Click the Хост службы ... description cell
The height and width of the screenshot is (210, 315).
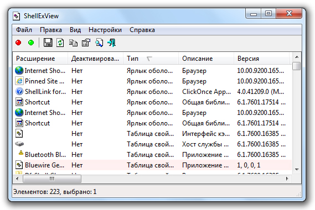[x=205, y=144]
